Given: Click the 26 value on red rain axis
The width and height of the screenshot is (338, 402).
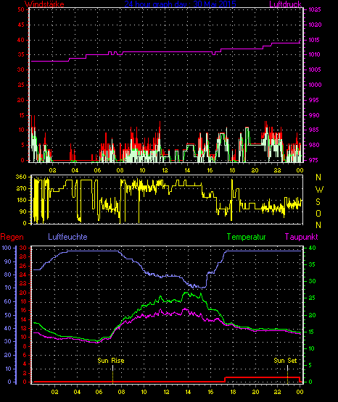Looking at the screenshot, I should [x=22, y=266].
